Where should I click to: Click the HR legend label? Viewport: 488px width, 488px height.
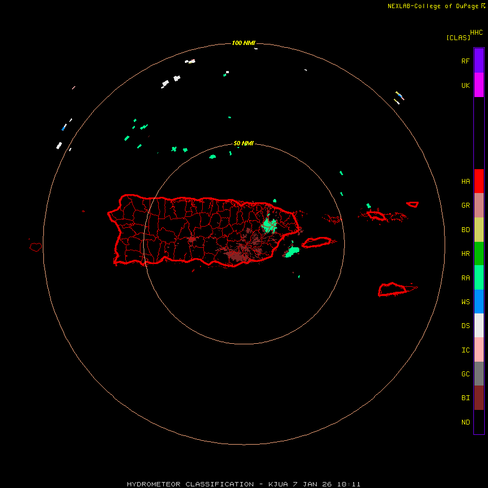coord(465,254)
